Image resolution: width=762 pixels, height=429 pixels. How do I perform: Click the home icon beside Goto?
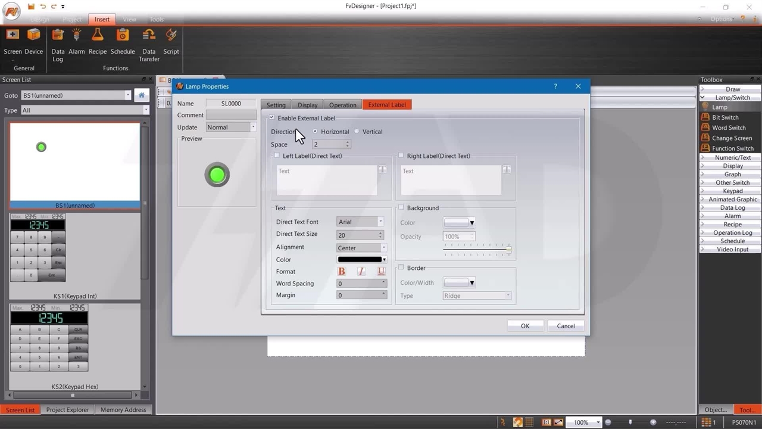click(141, 95)
